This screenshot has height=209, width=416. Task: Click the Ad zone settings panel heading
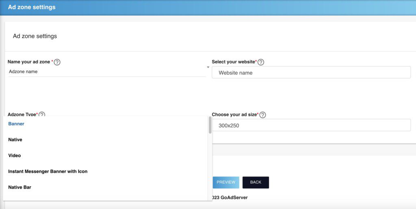point(35,36)
